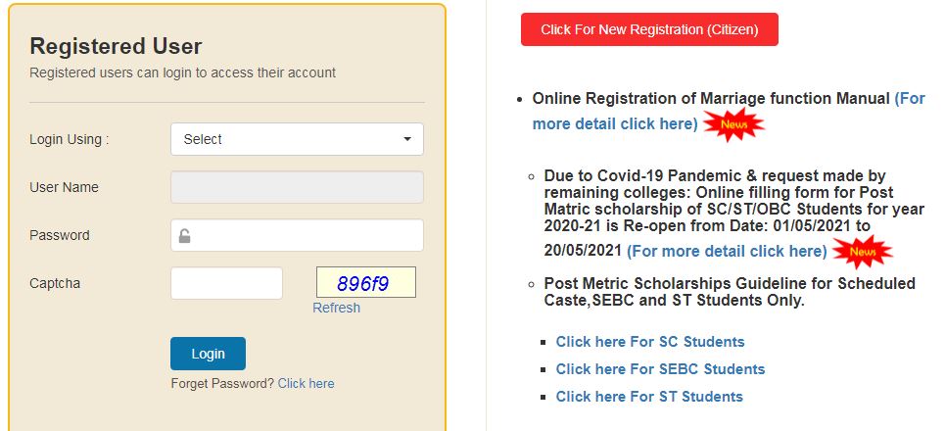Click the Captcha entry field
The height and width of the screenshot is (431, 945).
click(226, 283)
